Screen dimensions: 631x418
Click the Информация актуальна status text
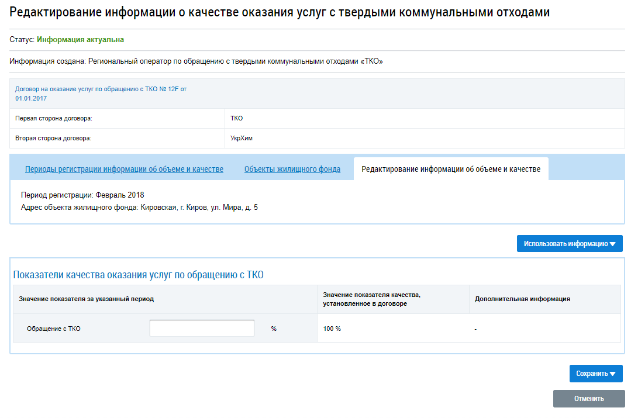coord(80,40)
